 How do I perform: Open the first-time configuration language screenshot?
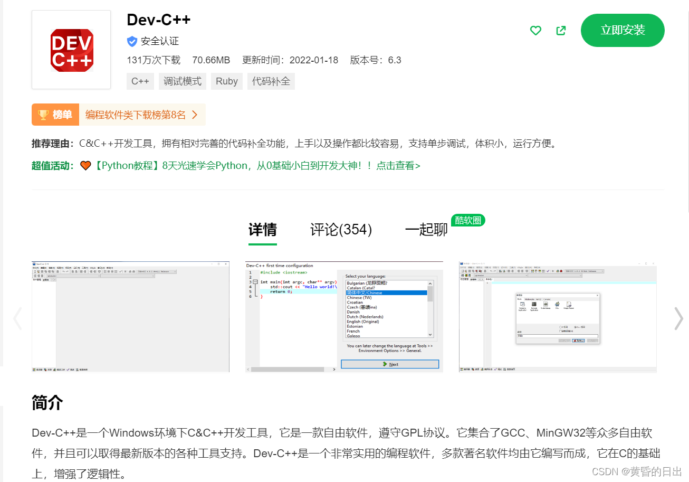pyautogui.click(x=344, y=316)
